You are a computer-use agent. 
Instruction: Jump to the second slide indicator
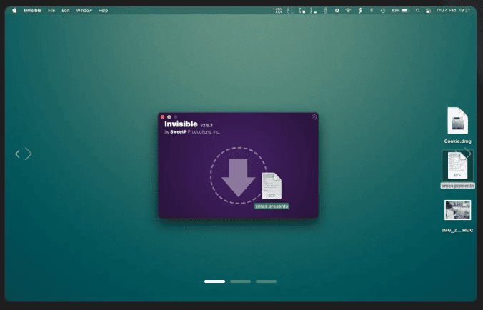tap(240, 281)
